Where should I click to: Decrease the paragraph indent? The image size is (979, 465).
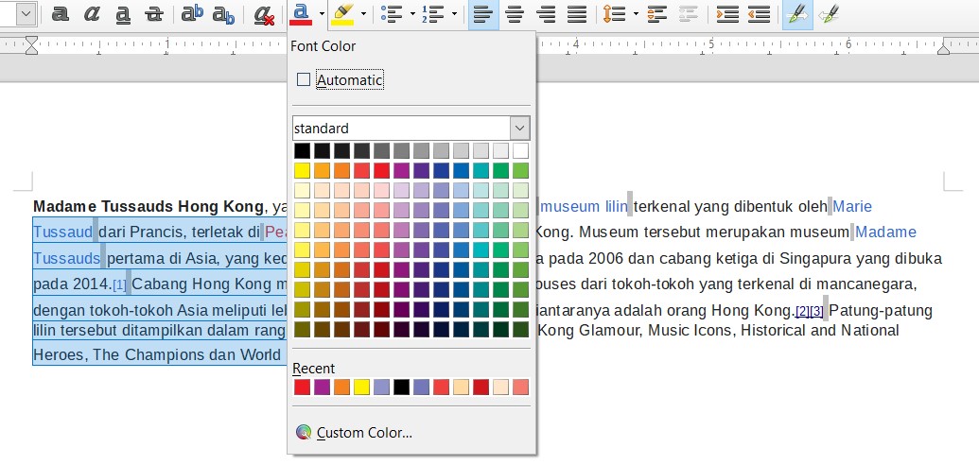(759, 14)
